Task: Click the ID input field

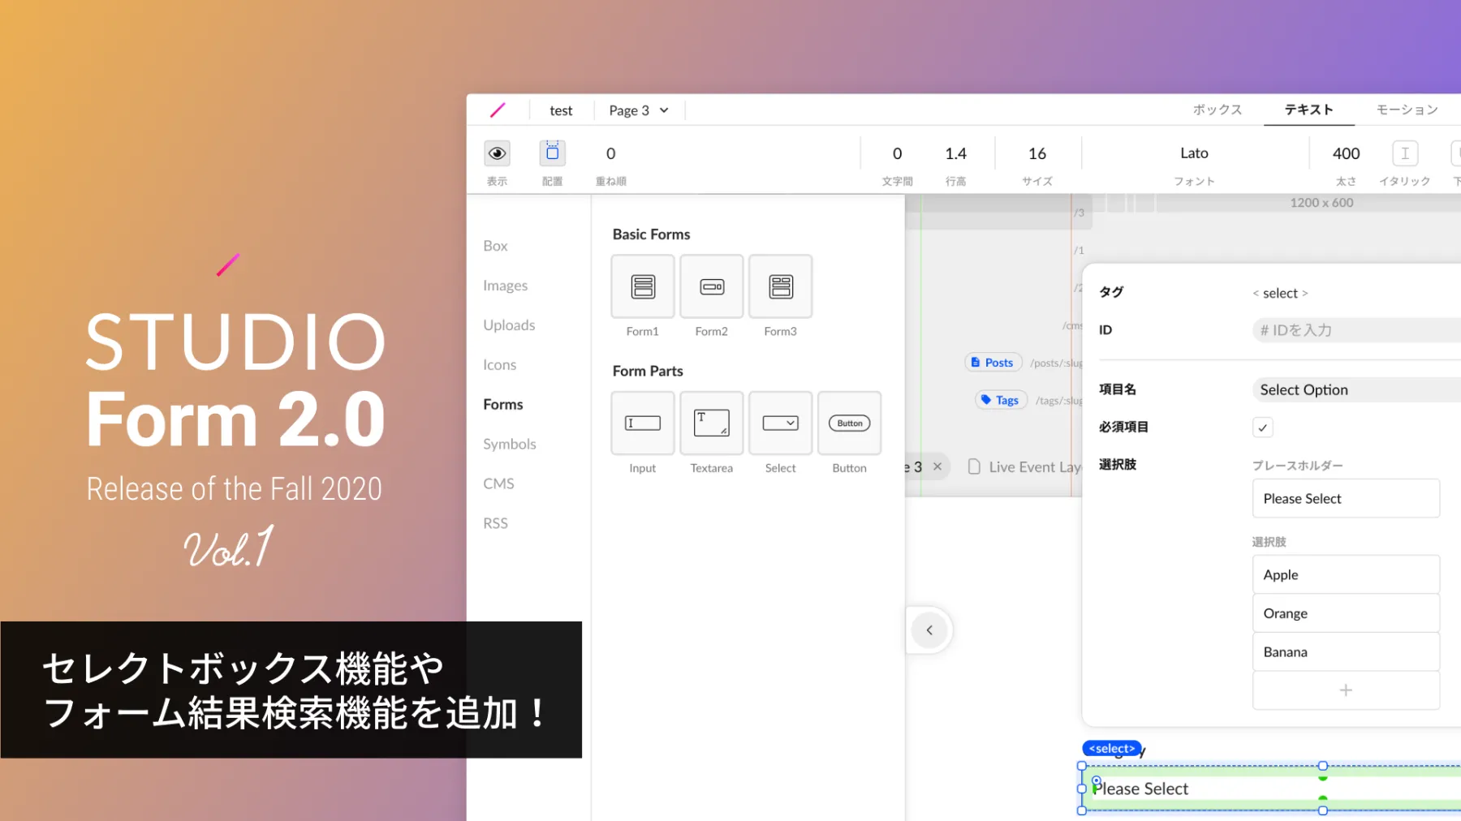Action: coord(1356,330)
